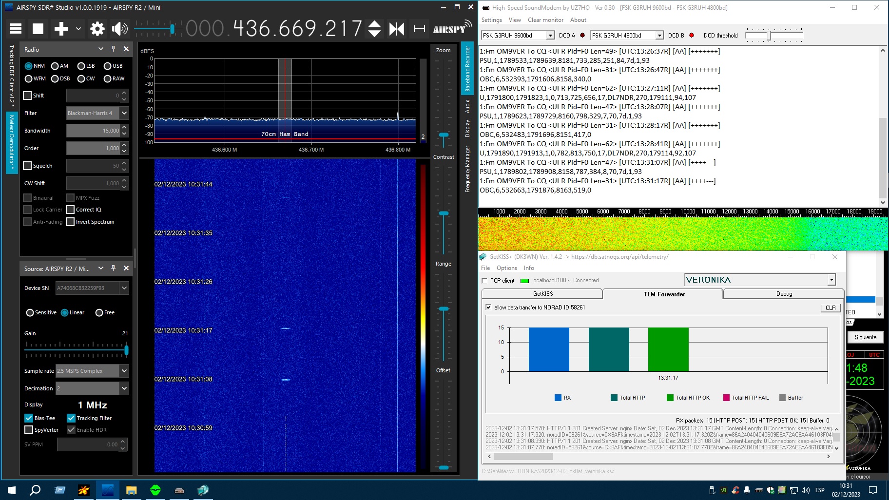Open the Device SN dropdown
This screenshot has width=889, height=500.
(124, 288)
